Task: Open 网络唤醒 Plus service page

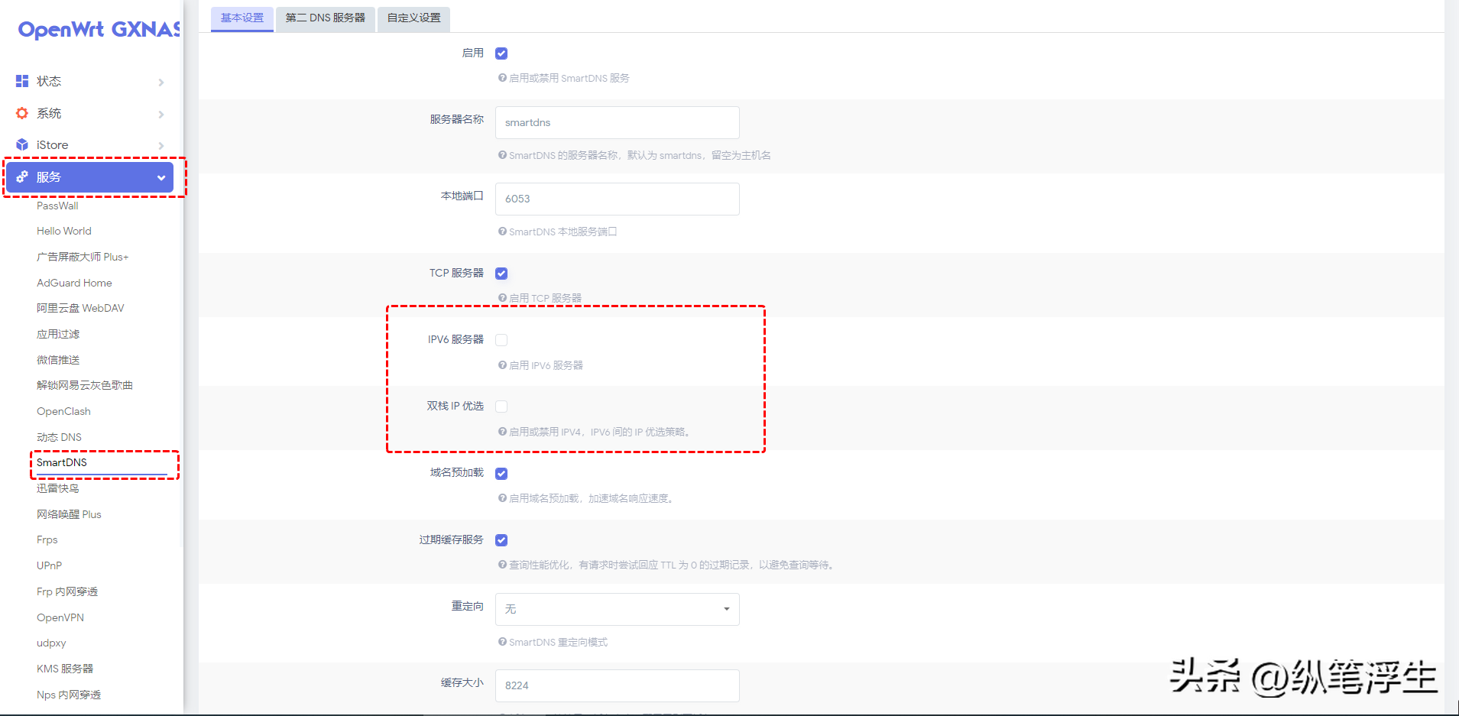Action: [x=69, y=514]
